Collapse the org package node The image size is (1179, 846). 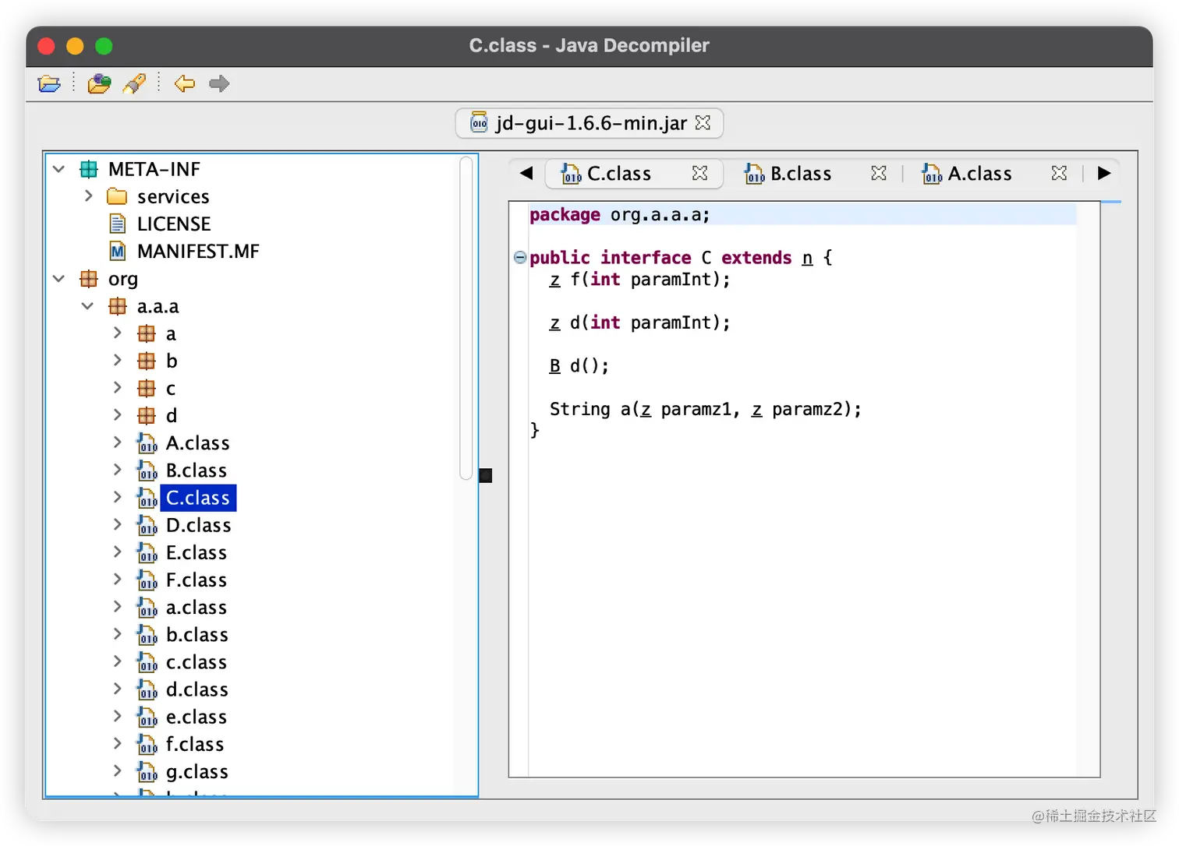coord(58,279)
